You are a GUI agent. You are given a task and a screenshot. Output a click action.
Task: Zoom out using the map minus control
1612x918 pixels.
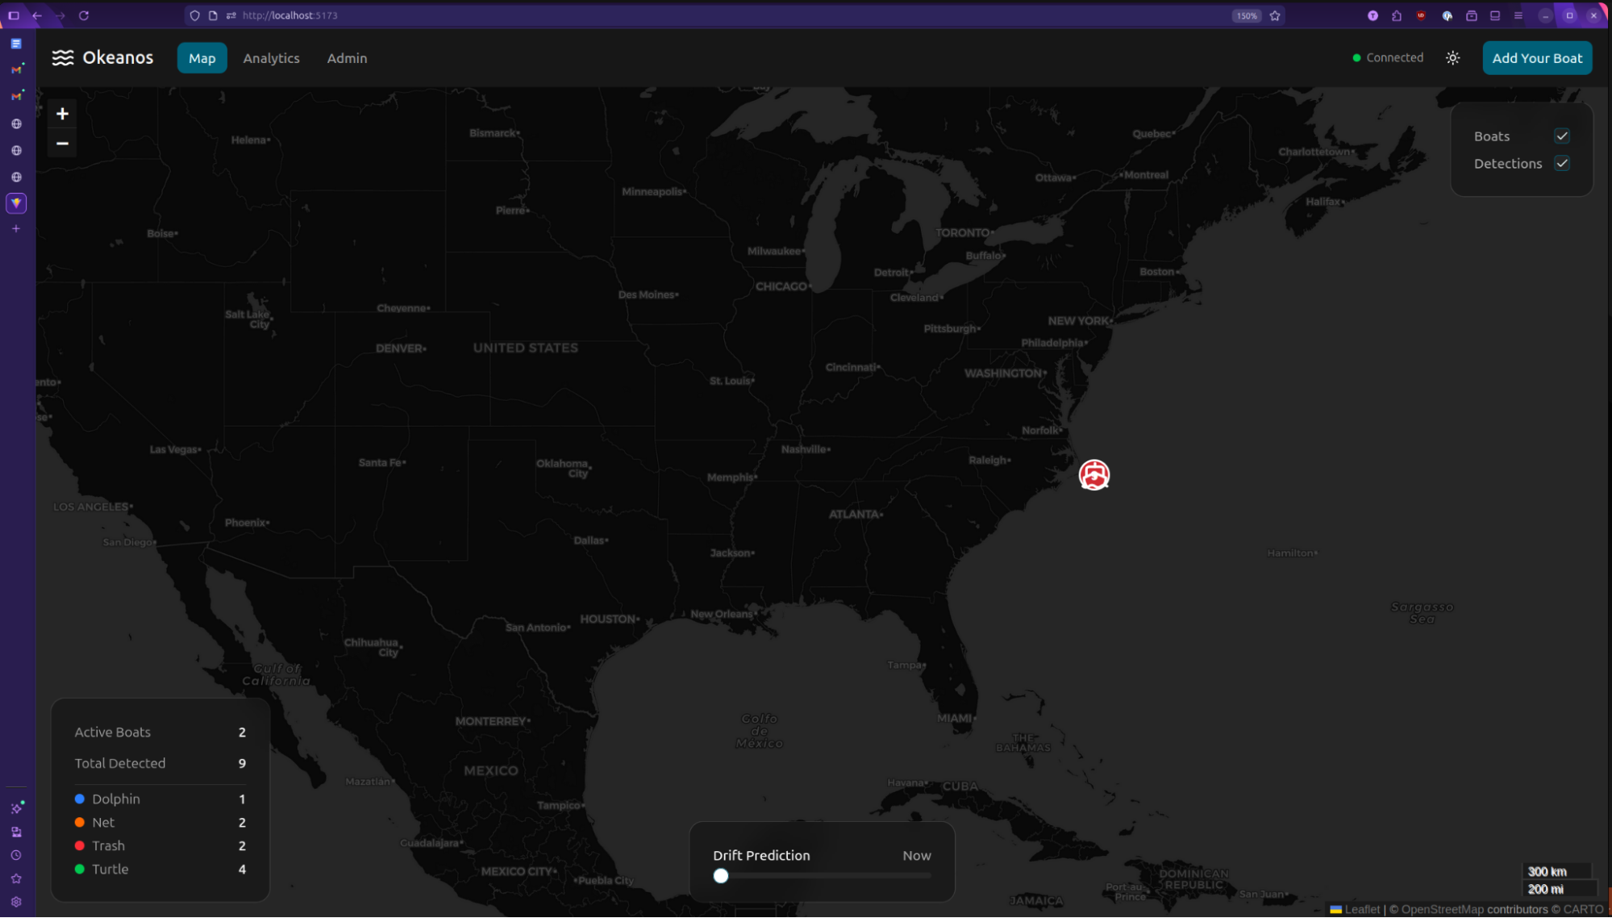(61, 142)
